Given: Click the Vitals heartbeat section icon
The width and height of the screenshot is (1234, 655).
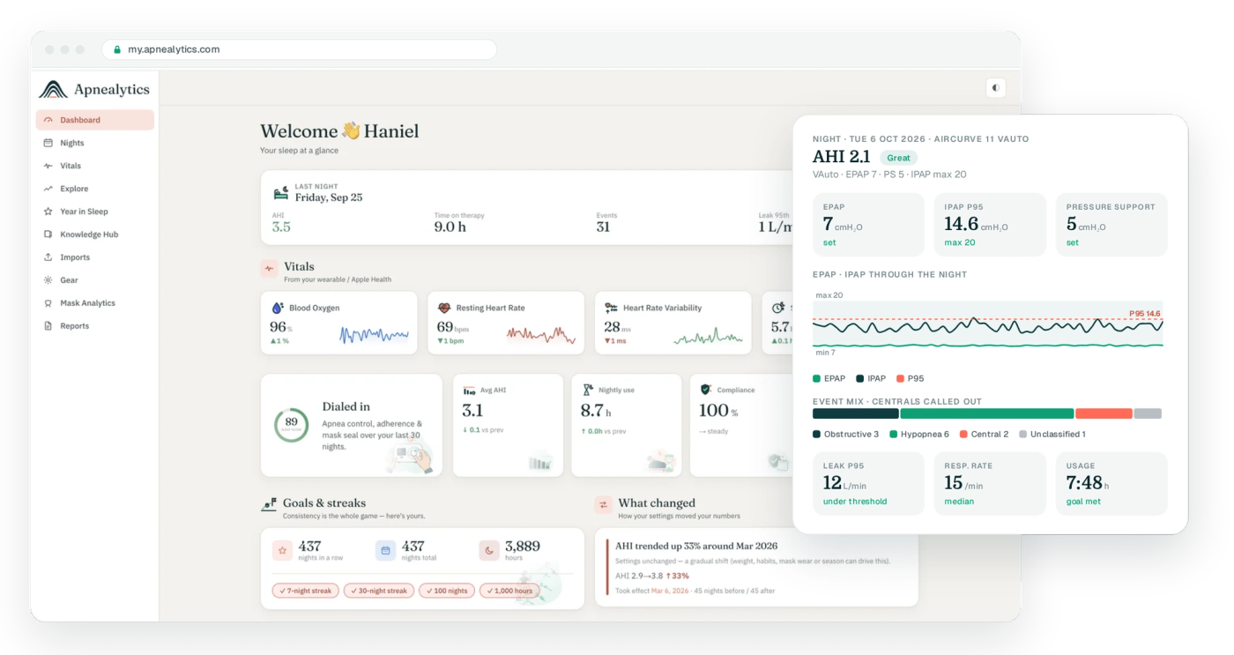Looking at the screenshot, I should (269, 268).
